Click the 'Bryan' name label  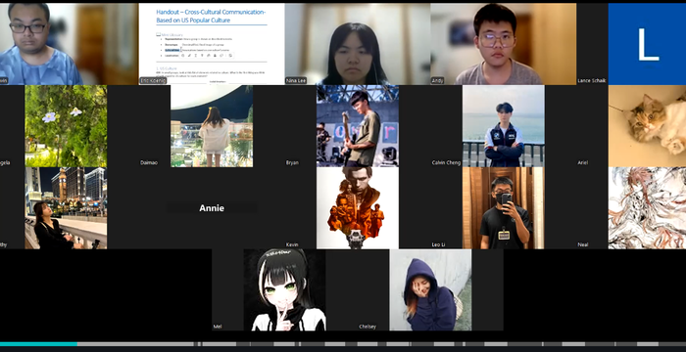292,162
